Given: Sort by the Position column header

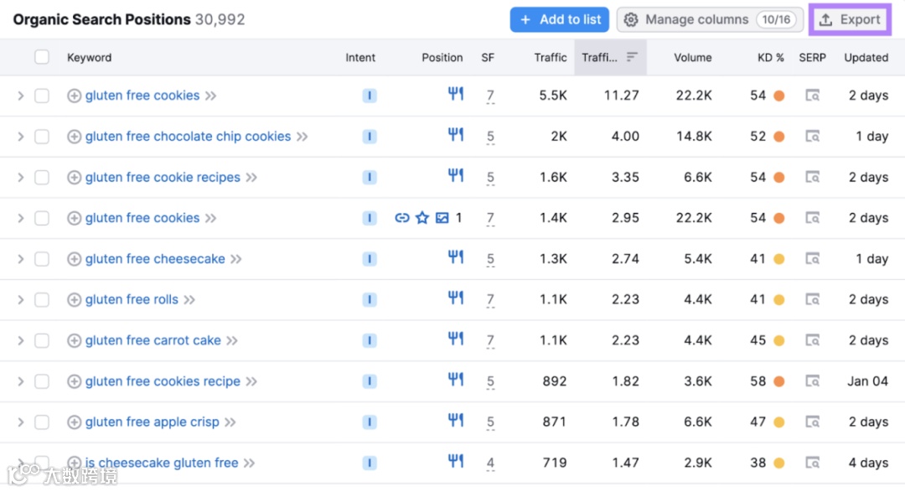Looking at the screenshot, I should point(442,57).
